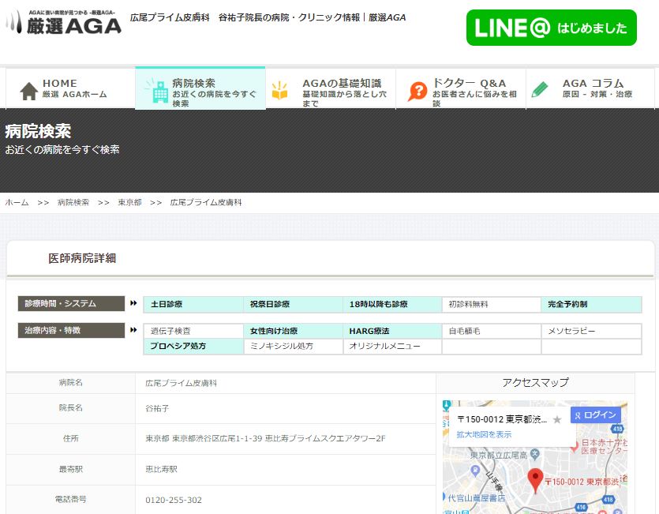Select the 自毛植毛 cell
The image size is (659, 514).
click(x=492, y=331)
